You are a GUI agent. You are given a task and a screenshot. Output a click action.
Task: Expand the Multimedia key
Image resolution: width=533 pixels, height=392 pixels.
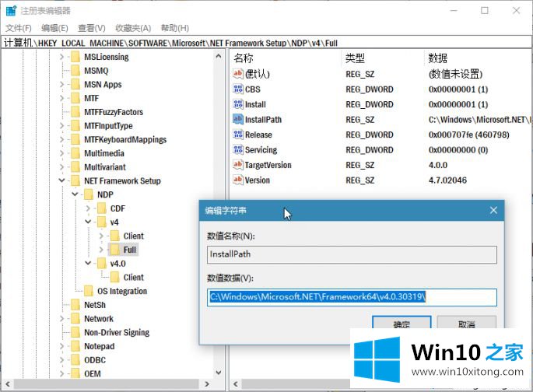pyautogui.click(x=61, y=153)
